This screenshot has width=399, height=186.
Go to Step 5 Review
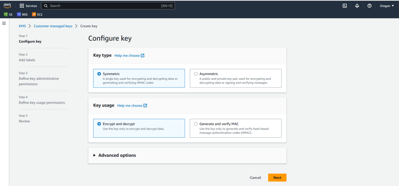25,121
